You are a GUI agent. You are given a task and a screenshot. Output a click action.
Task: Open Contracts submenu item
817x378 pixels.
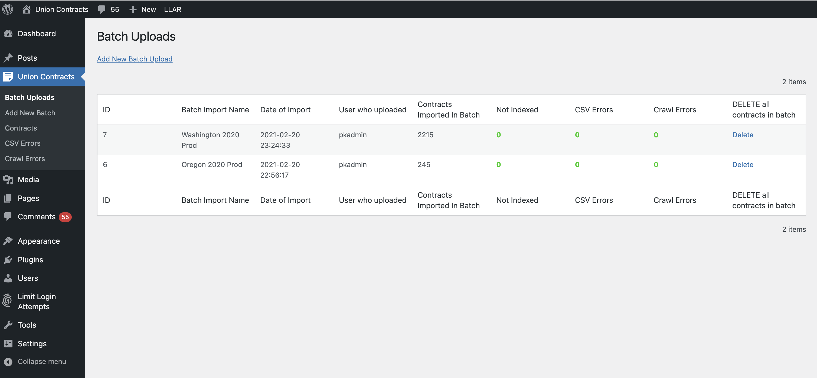(21, 128)
